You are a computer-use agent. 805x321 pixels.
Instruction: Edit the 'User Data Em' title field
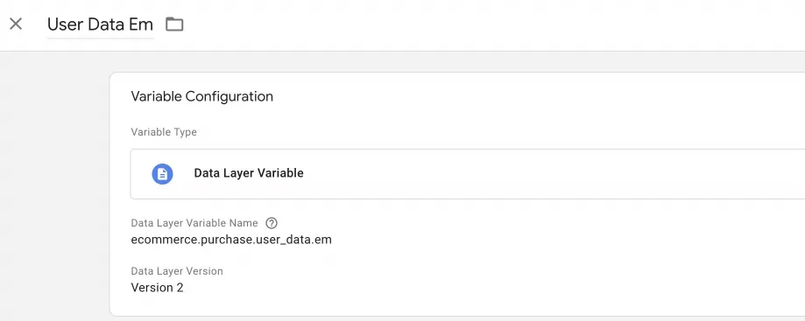[100, 24]
